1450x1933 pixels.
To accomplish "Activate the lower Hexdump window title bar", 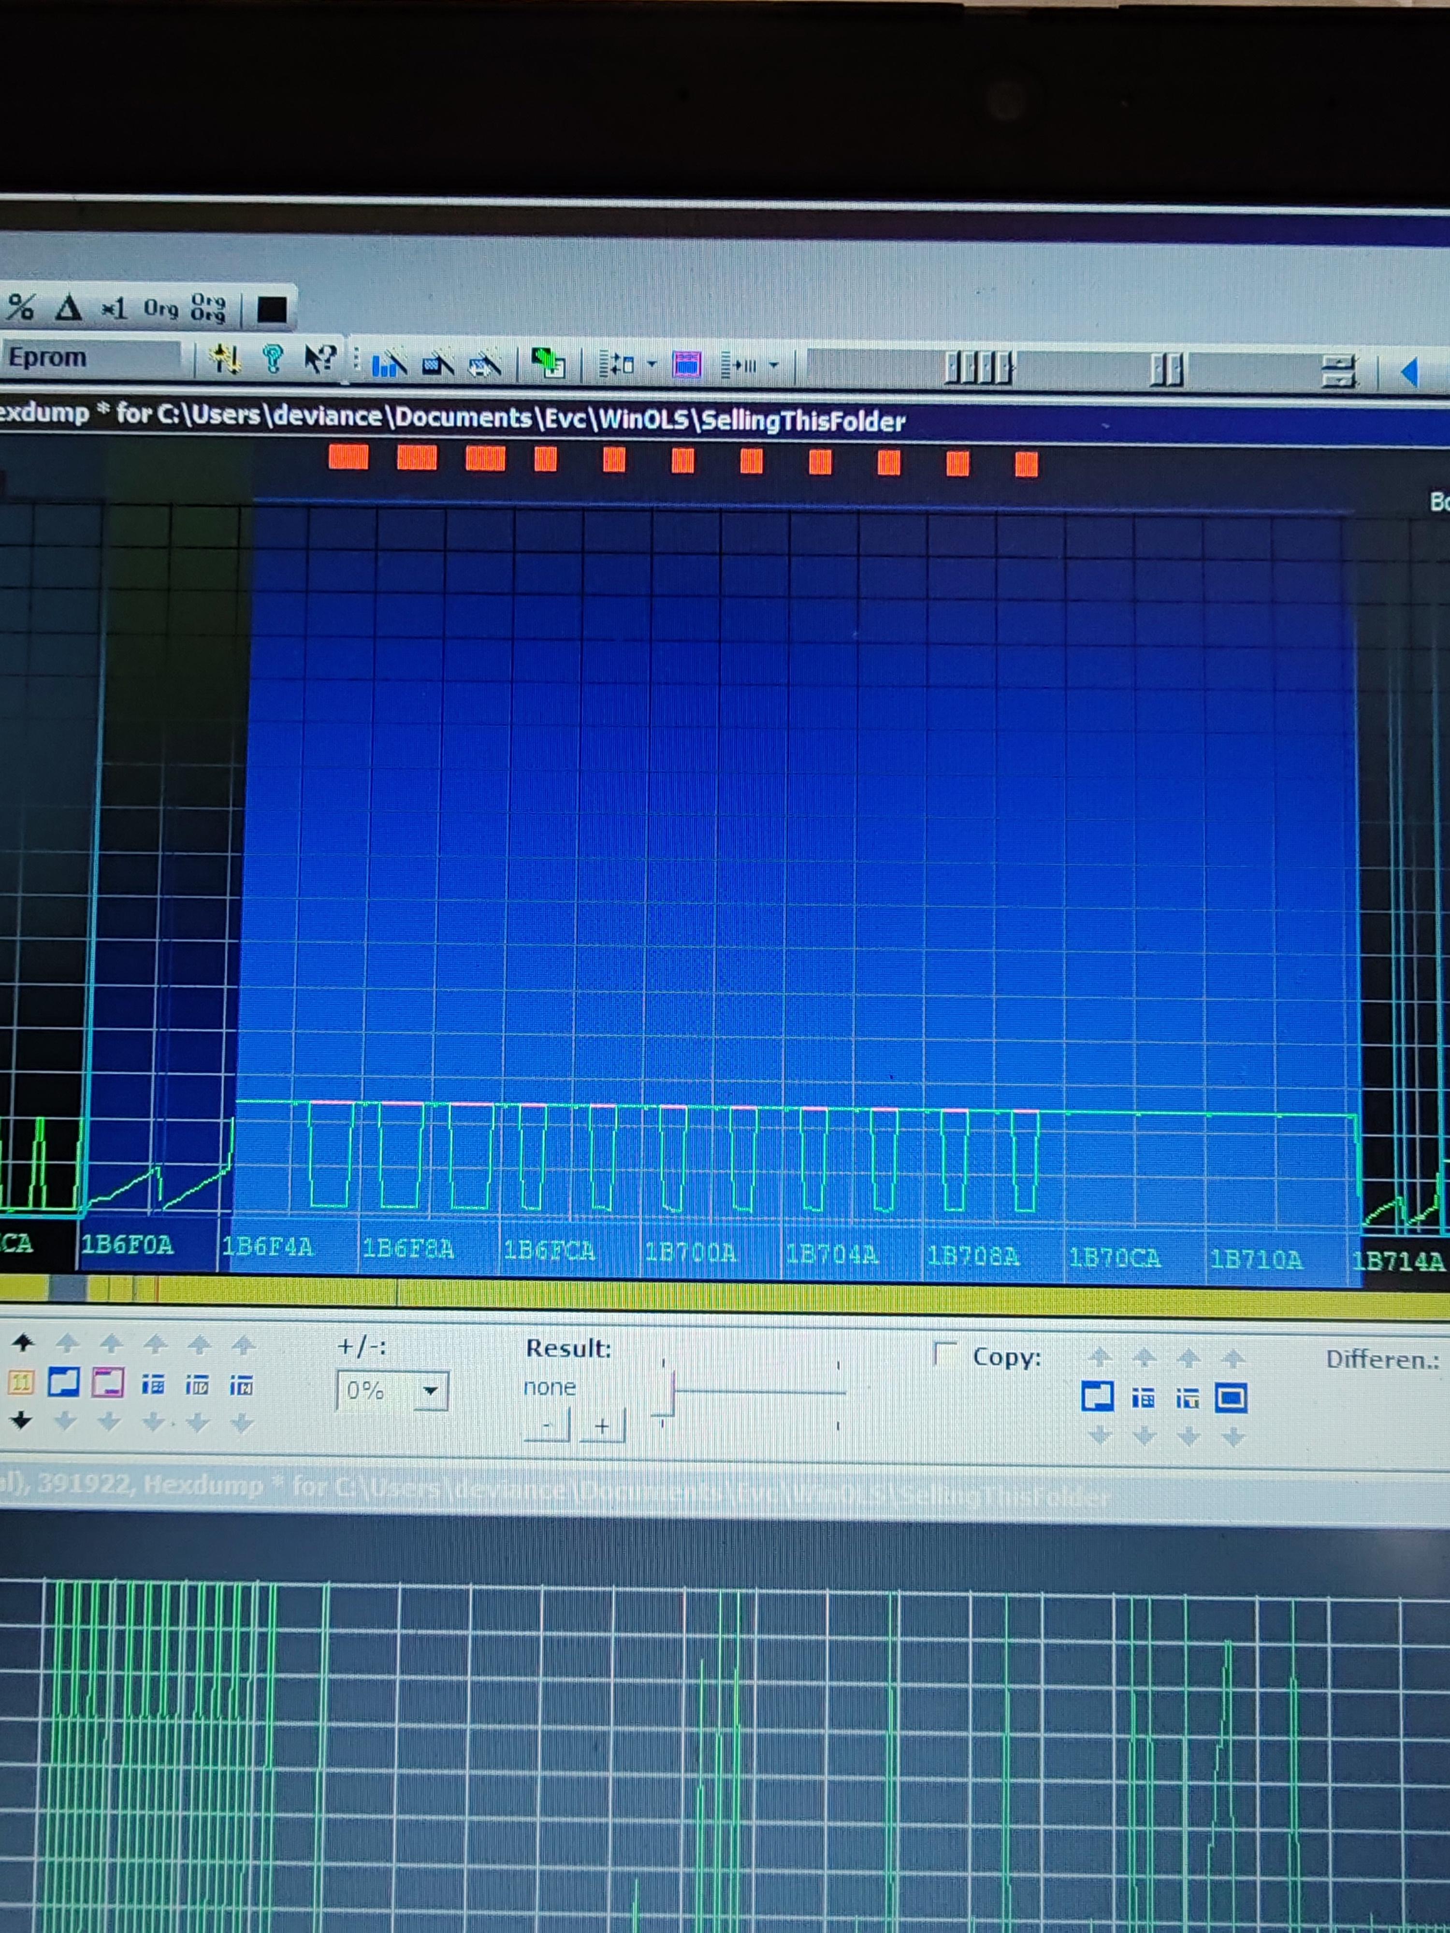I will (x=725, y=1492).
